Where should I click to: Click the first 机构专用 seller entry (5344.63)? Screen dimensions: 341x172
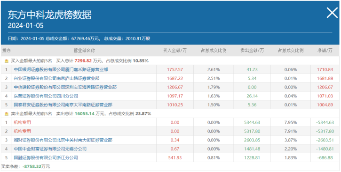pyautogui.click(x=22, y=122)
